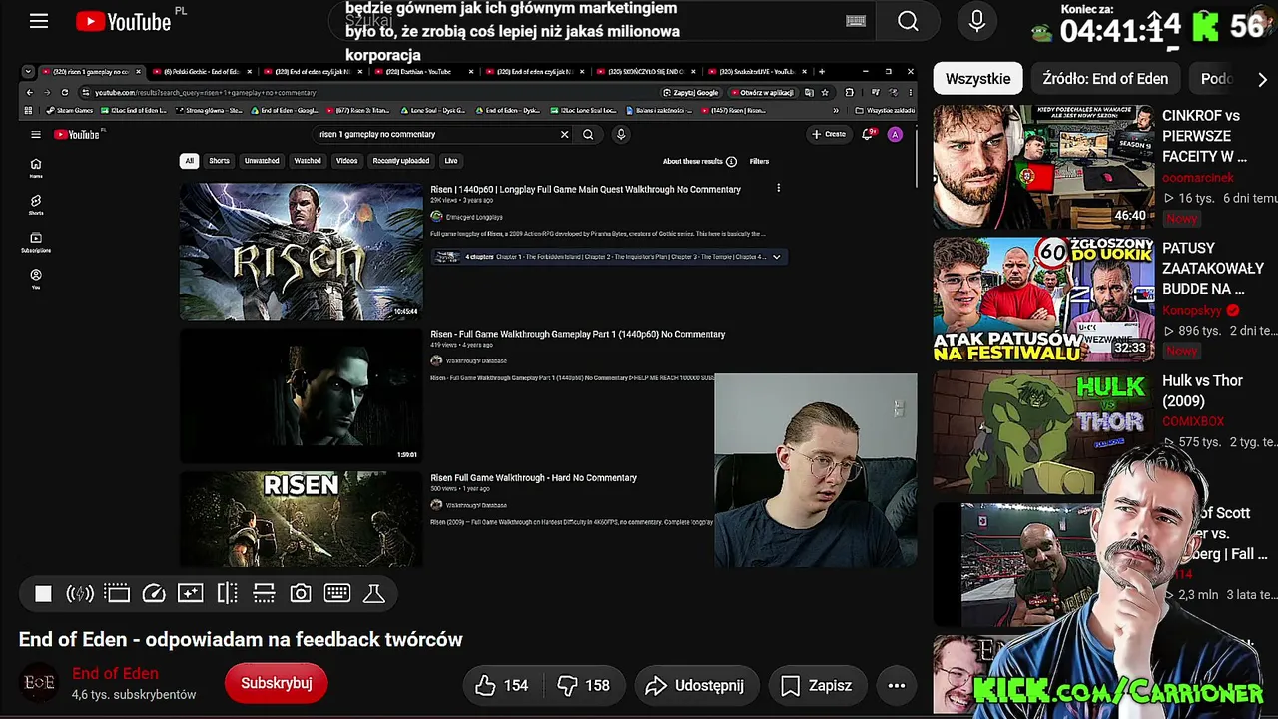The height and width of the screenshot is (719, 1278).
Task: Open the ooomarcinek channel link
Action: 1198,178
